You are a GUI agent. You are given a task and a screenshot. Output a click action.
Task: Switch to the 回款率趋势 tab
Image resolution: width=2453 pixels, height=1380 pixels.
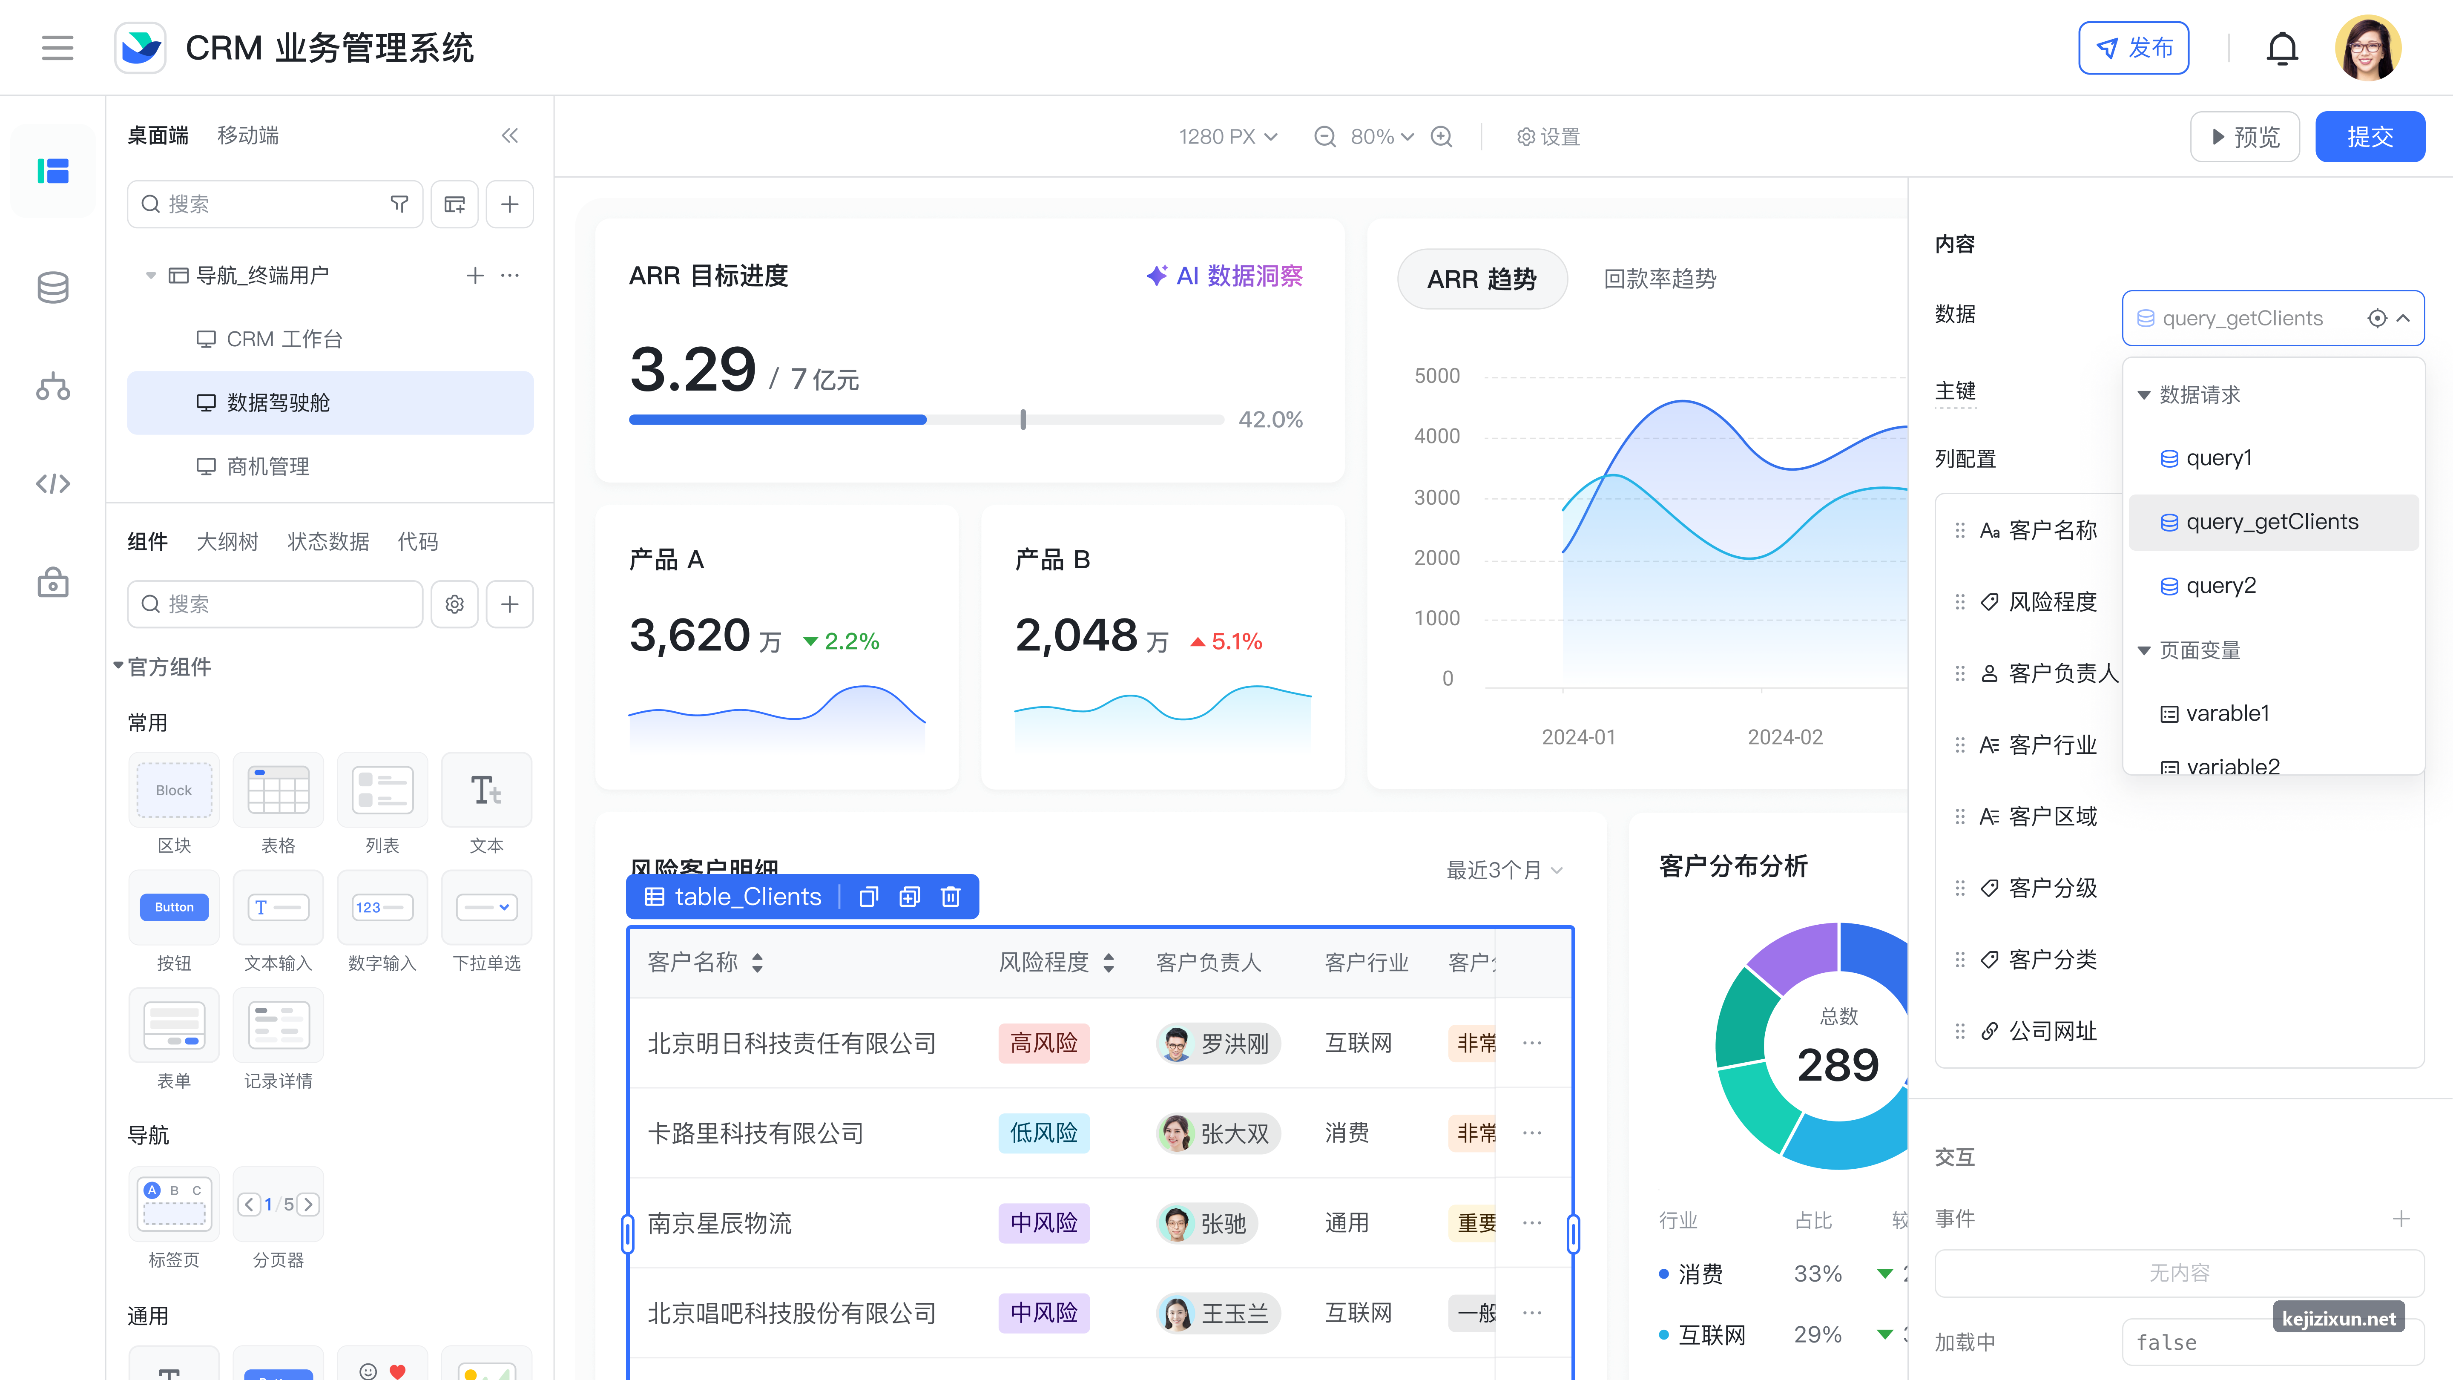[1660, 279]
